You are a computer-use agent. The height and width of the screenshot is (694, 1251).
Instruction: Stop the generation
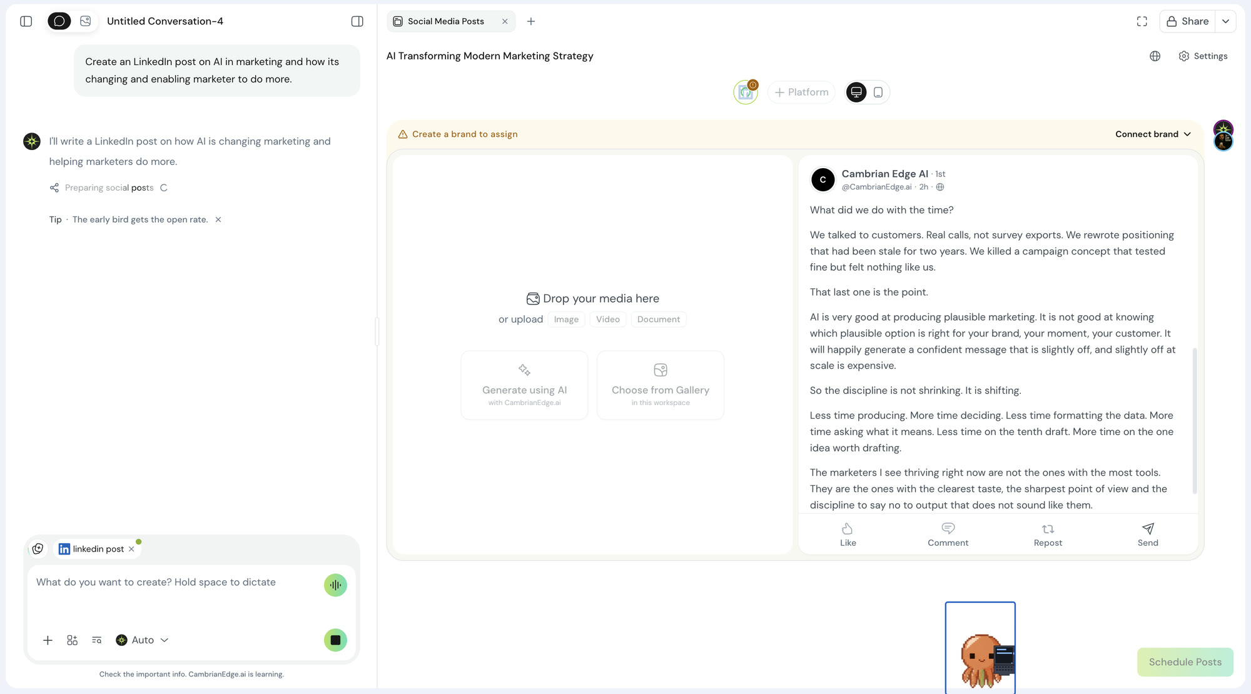pyautogui.click(x=335, y=640)
